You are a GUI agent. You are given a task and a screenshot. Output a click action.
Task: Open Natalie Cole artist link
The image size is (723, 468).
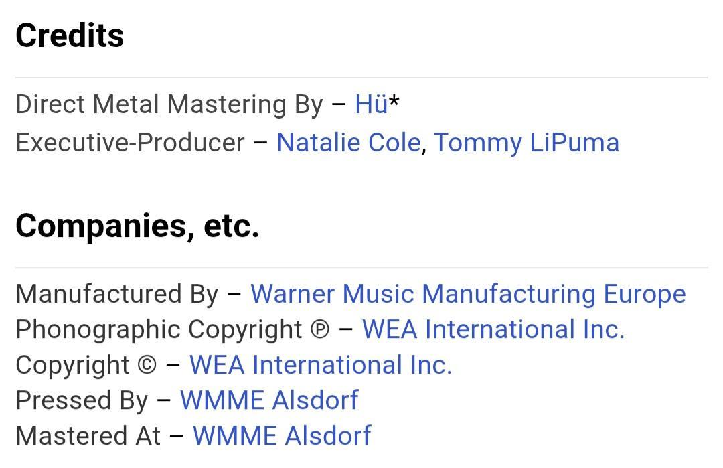click(348, 143)
